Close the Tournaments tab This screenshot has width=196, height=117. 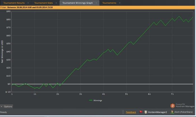pos(120,3)
